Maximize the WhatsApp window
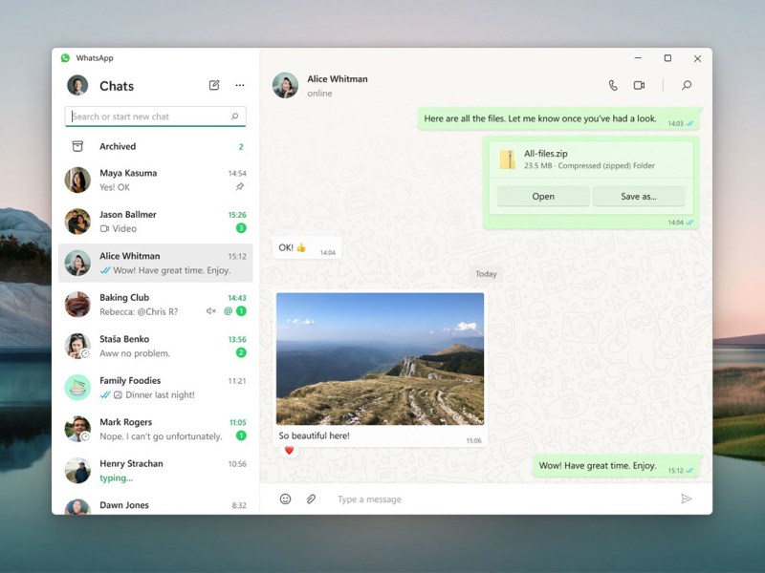Screen dimensions: 765x573 (667, 58)
